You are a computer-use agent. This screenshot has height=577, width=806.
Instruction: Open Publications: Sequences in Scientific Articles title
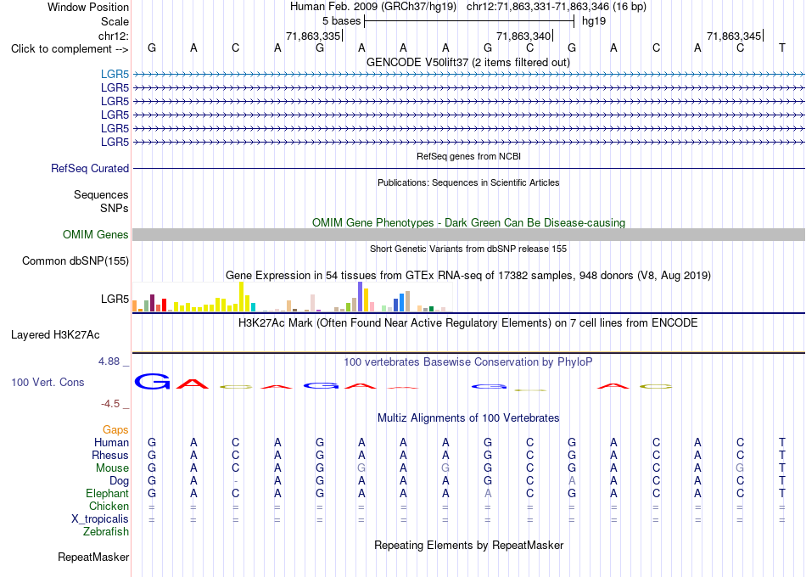tap(468, 182)
